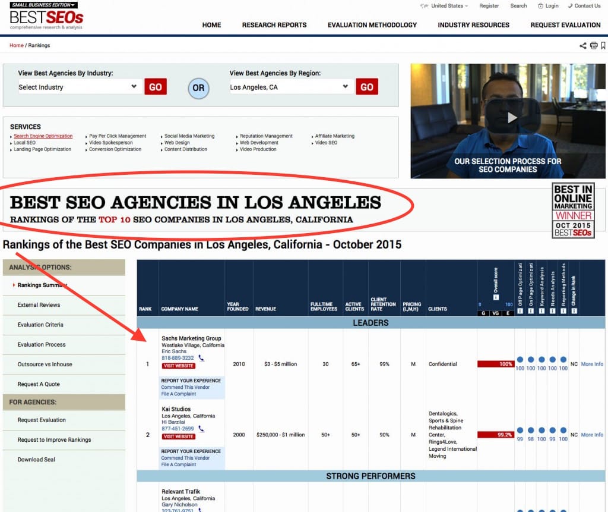The image size is (608, 512).
Task: Click Visit Website for Sachs Marketing Group
Action: click(178, 366)
